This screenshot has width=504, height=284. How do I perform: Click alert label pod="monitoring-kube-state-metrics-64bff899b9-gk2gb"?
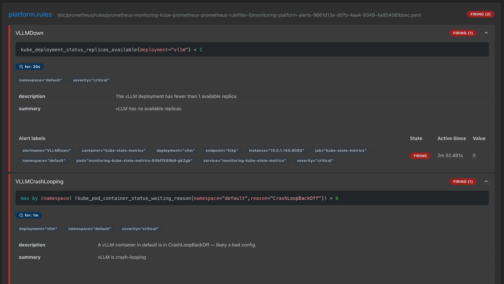134,161
